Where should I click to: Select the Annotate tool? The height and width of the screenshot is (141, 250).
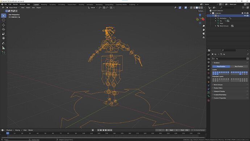pyautogui.click(x=4, y=43)
